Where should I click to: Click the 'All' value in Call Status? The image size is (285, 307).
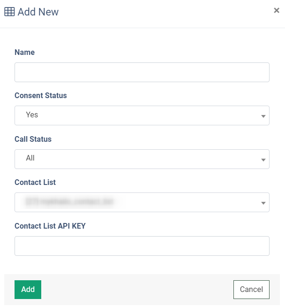[30, 158]
